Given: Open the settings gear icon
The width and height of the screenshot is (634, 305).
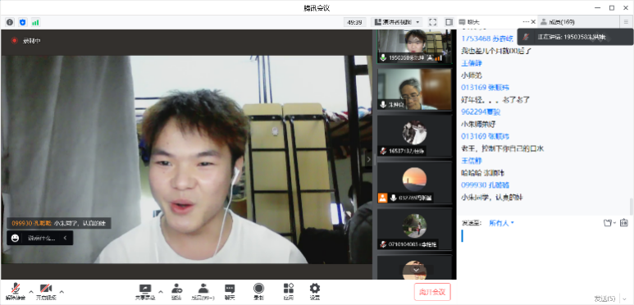Looking at the screenshot, I should click(x=315, y=291).
